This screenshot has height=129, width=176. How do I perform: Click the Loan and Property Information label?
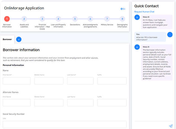[x=58, y=26]
